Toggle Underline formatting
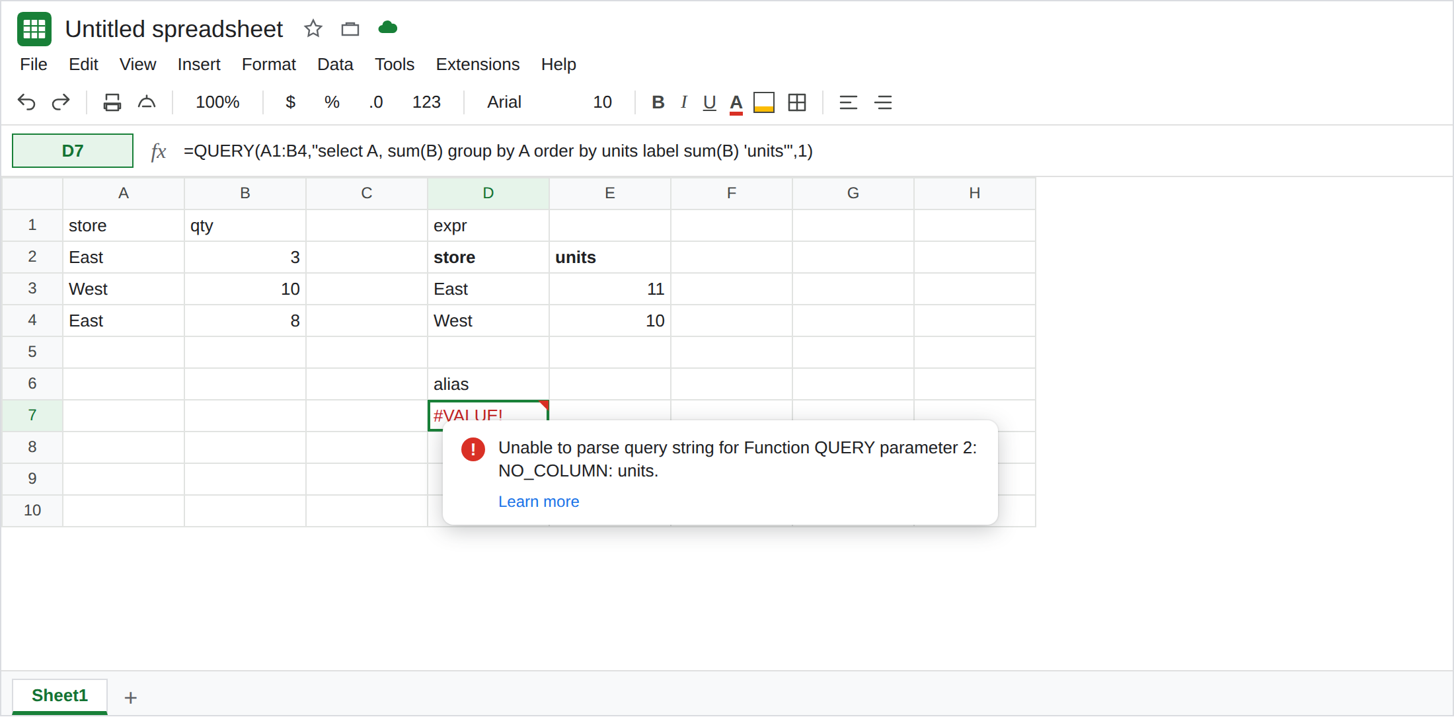This screenshot has width=1454, height=719. pos(709,102)
